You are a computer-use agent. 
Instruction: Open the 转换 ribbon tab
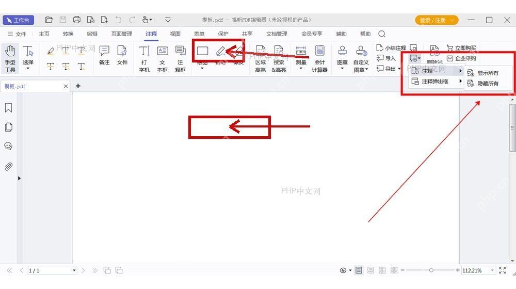68,34
